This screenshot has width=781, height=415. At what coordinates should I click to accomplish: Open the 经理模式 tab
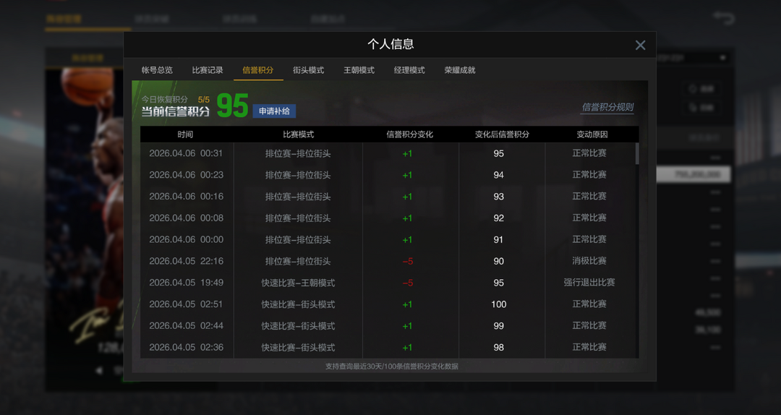[x=409, y=70]
